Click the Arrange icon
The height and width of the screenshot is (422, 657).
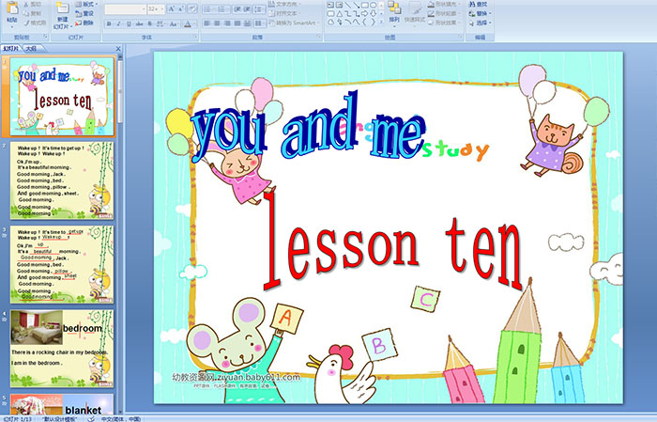(394, 12)
